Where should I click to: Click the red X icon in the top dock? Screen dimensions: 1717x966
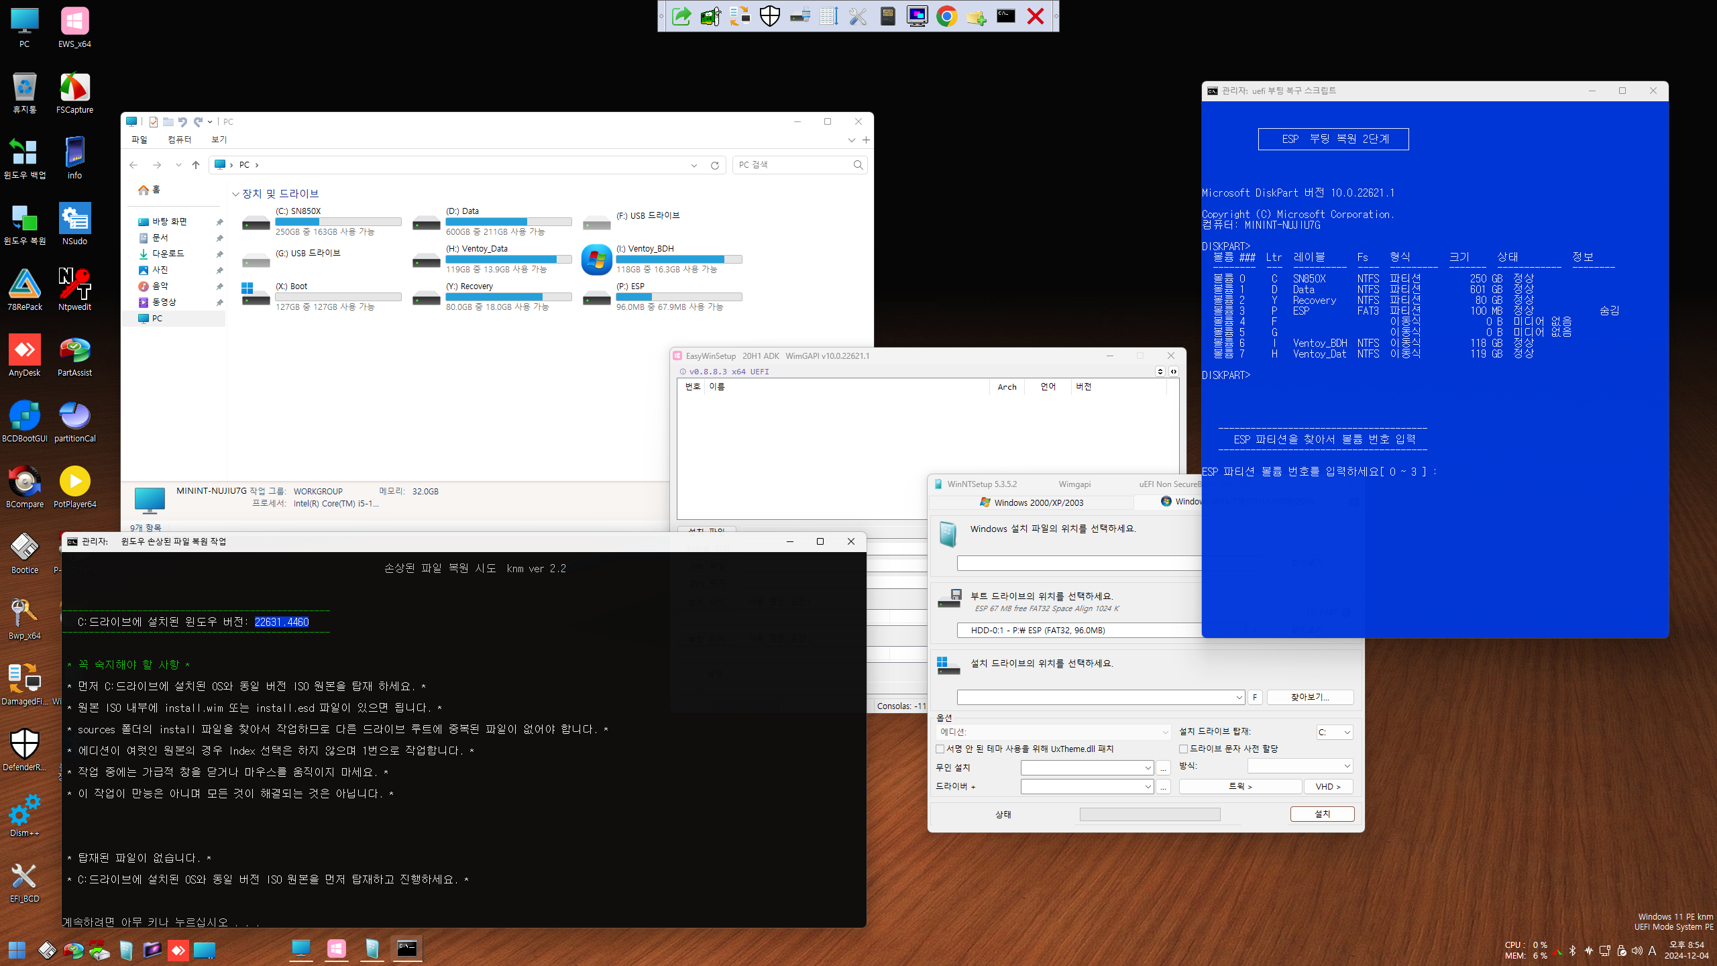(1036, 16)
